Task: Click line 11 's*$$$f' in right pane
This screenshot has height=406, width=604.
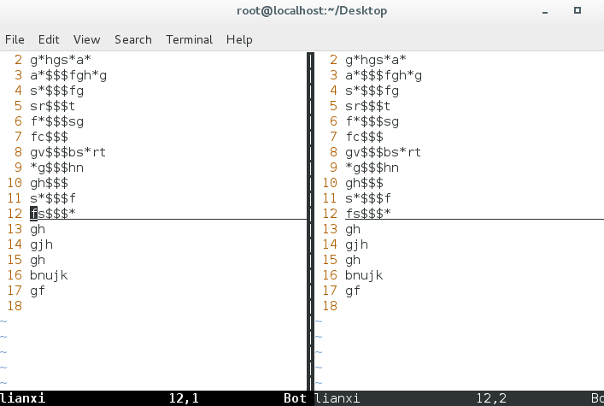Action: coord(368,198)
